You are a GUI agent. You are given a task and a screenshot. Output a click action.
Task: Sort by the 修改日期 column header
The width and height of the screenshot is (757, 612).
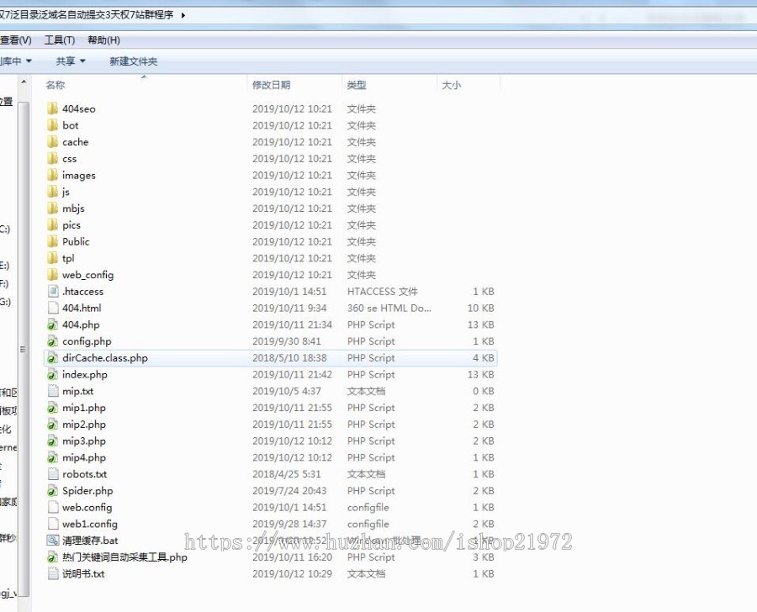(x=272, y=85)
